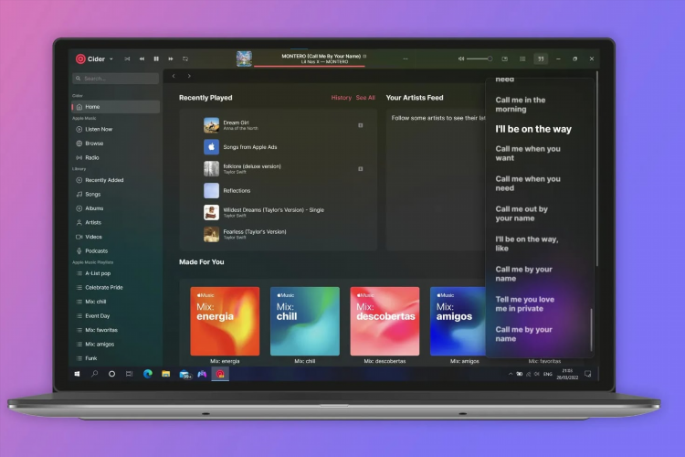The width and height of the screenshot is (685, 457).
Task: Play Dream Girl from Recently Played
Action: point(278,125)
